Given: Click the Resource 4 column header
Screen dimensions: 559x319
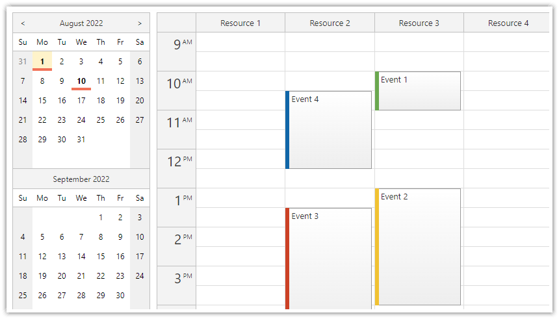Looking at the screenshot, I should (x=506, y=23).
